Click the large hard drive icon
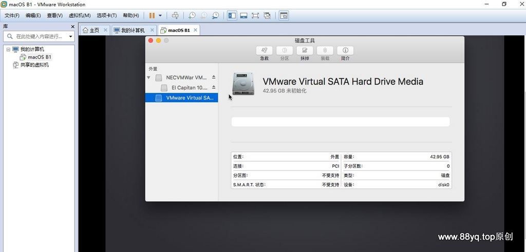The image size is (526, 252). 243,84
